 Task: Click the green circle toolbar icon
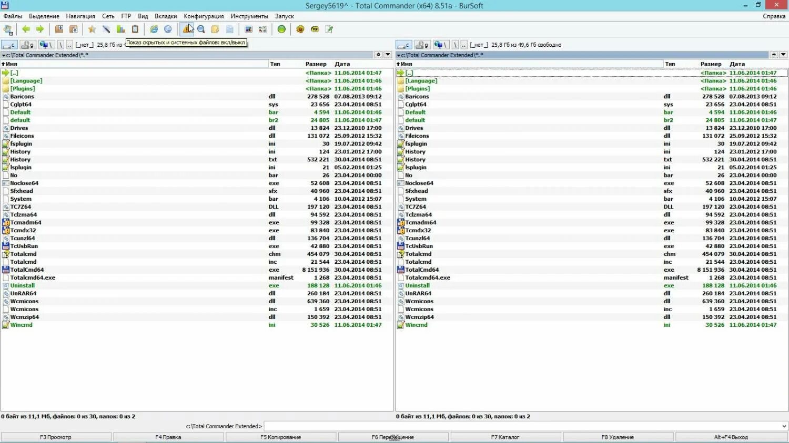[x=282, y=29]
